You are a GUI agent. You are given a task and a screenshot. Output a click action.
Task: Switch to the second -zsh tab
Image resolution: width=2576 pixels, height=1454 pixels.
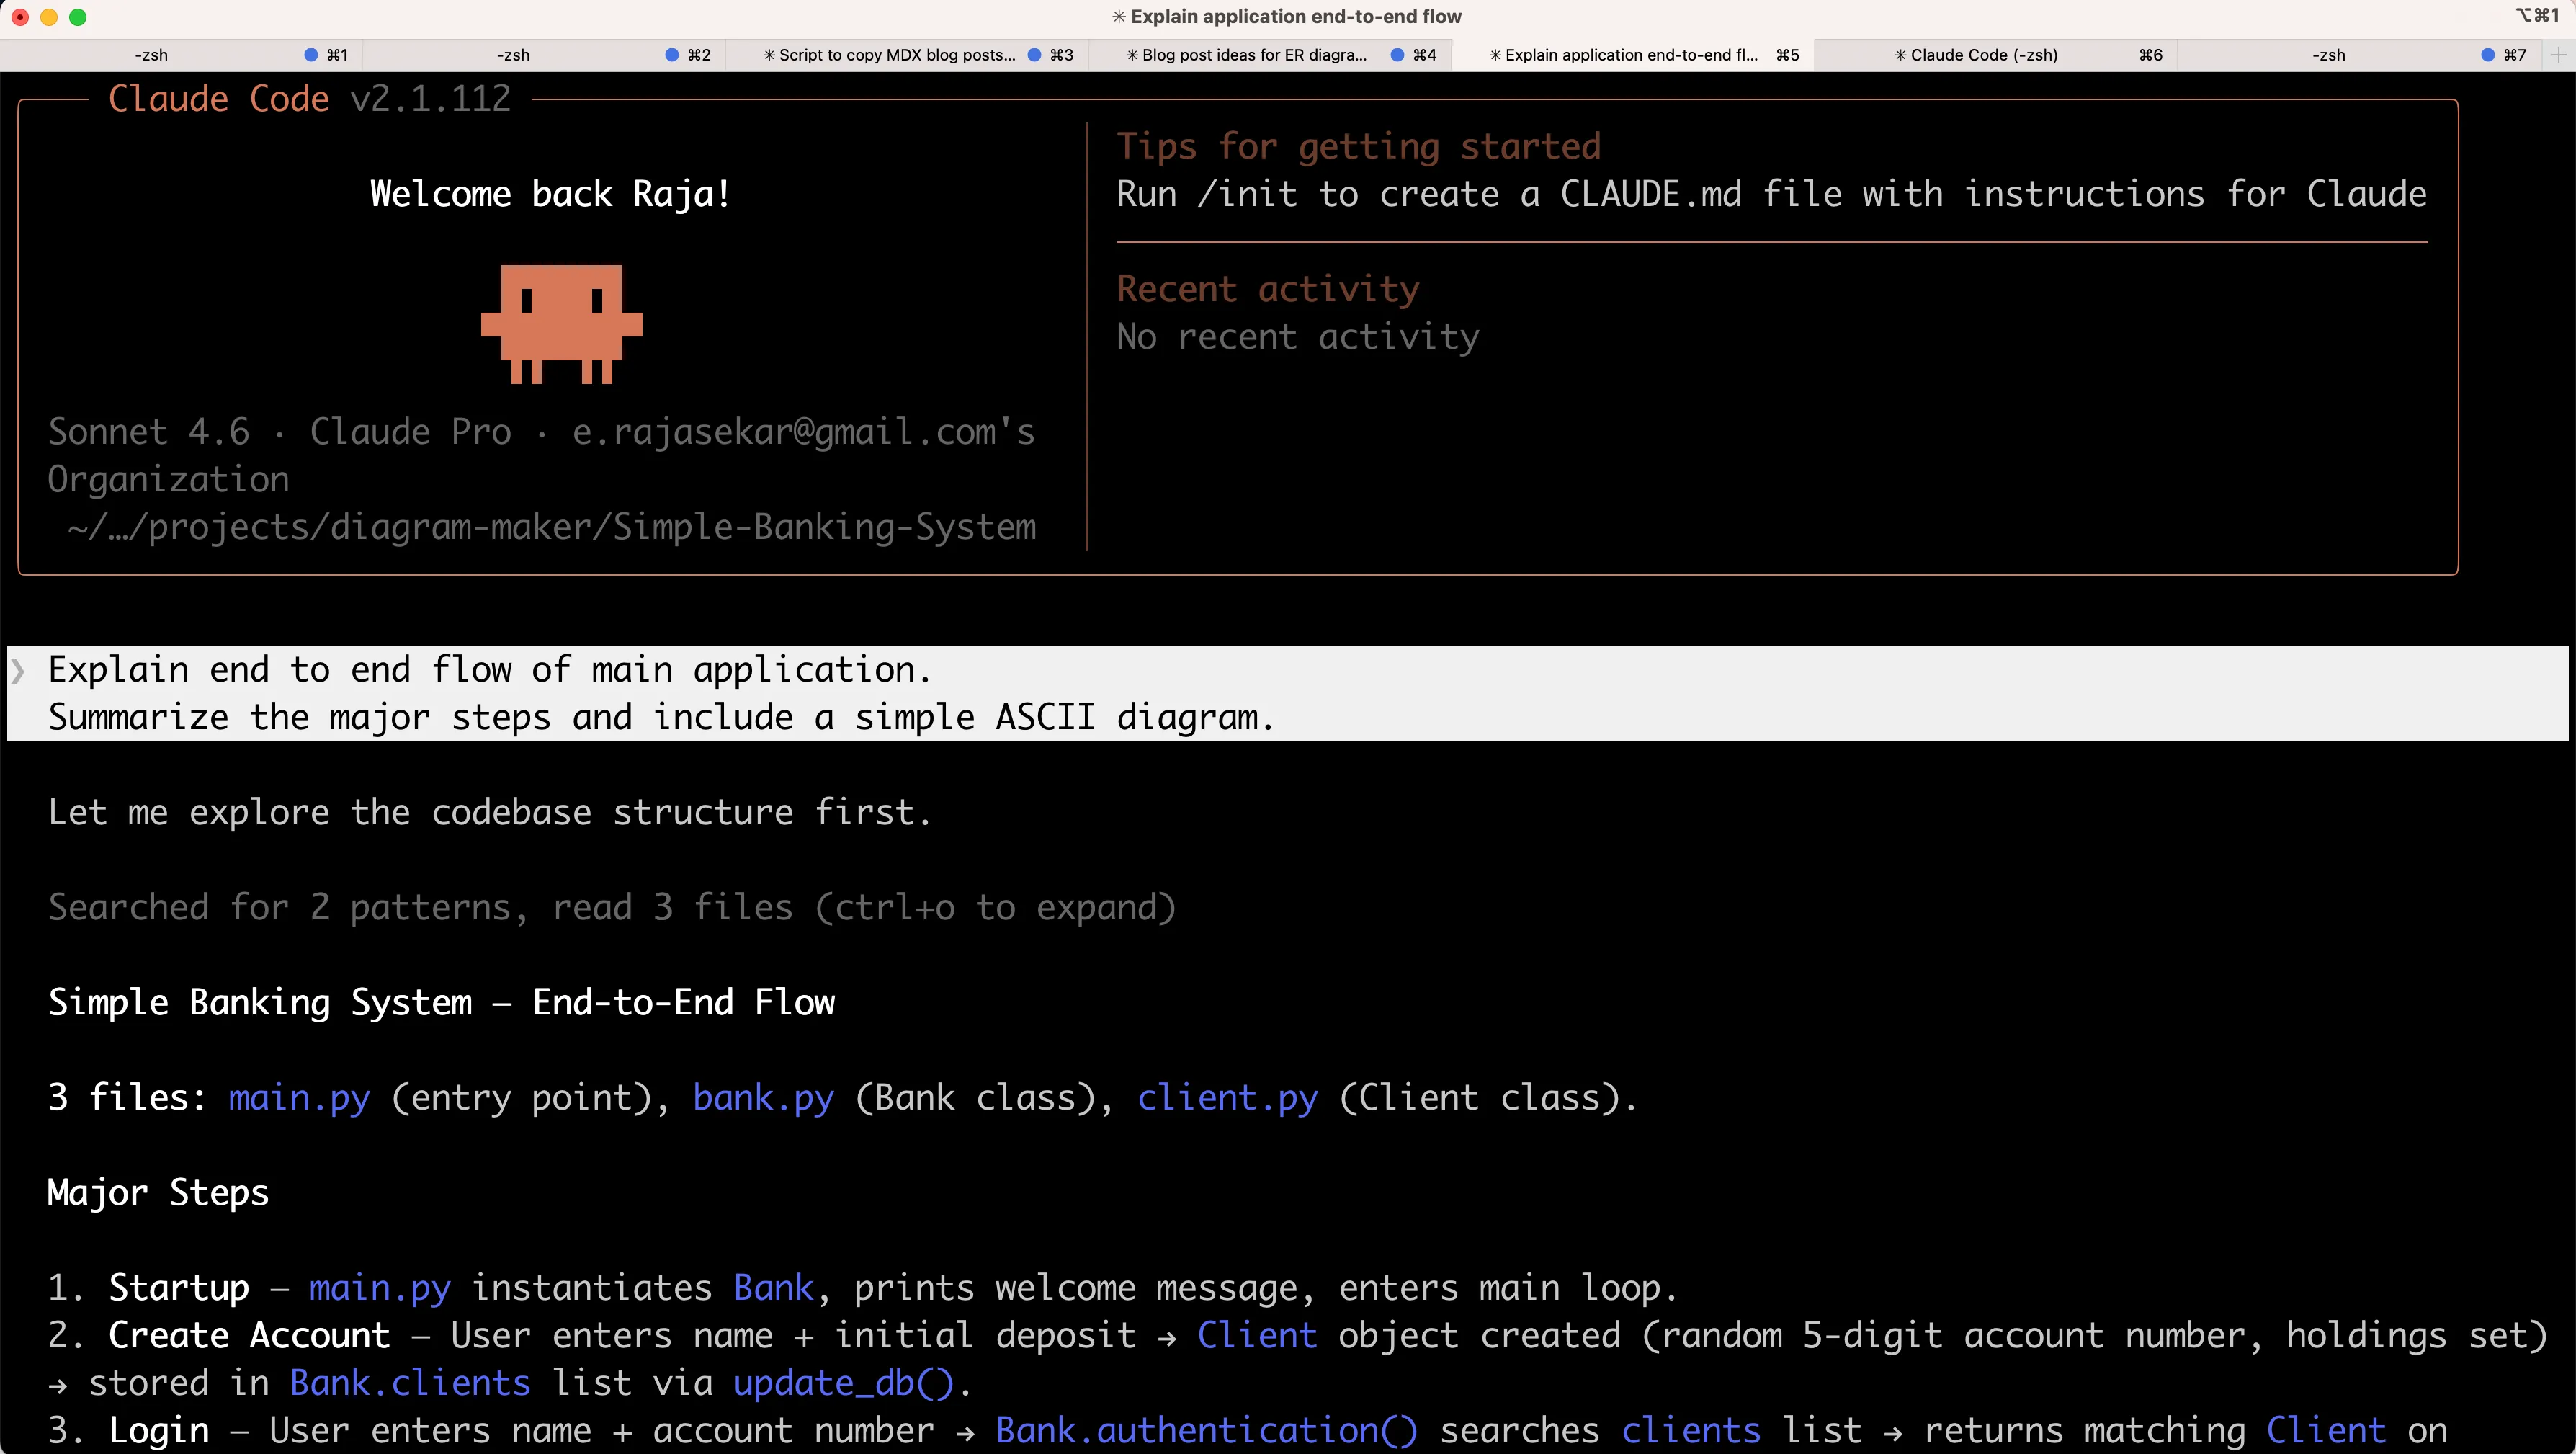click(512, 55)
